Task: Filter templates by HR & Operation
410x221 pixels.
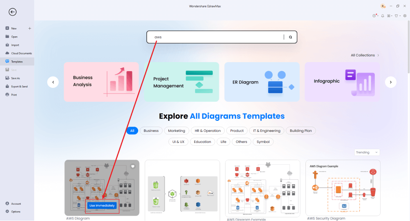Action: coord(207,131)
